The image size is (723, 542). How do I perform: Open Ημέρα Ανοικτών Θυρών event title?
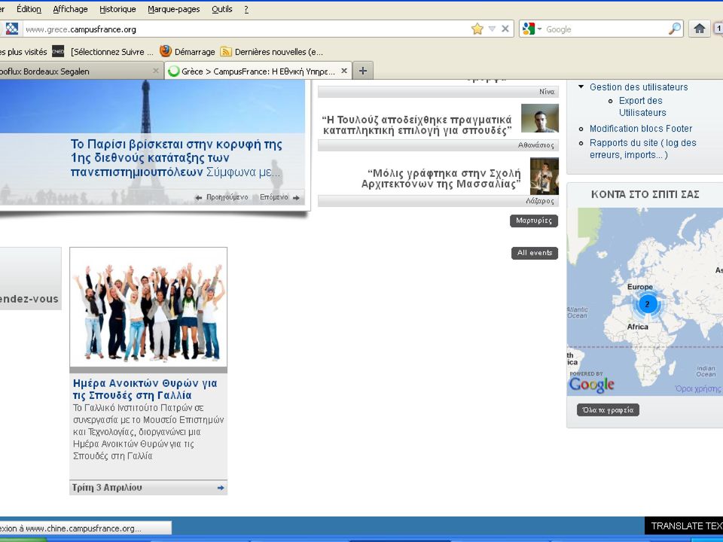145,389
